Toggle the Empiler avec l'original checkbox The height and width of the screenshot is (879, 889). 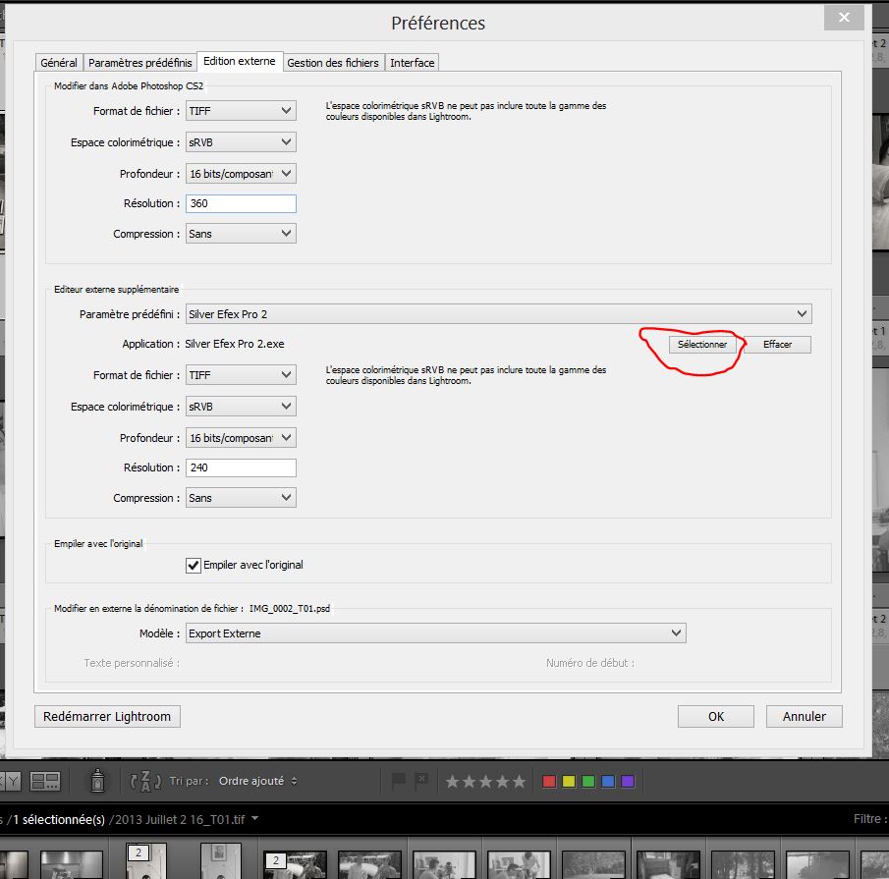click(x=194, y=565)
